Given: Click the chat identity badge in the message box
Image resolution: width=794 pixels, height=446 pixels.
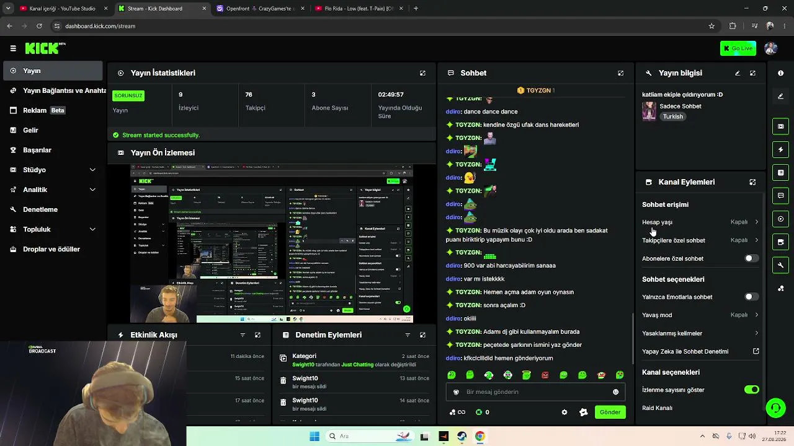Looking at the screenshot, I should click(x=456, y=392).
